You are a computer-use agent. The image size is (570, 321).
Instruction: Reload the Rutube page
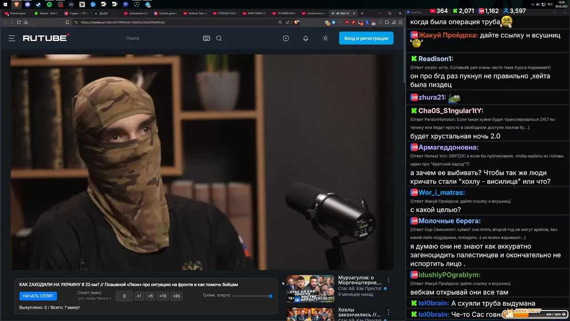pyautogui.click(x=19, y=22)
